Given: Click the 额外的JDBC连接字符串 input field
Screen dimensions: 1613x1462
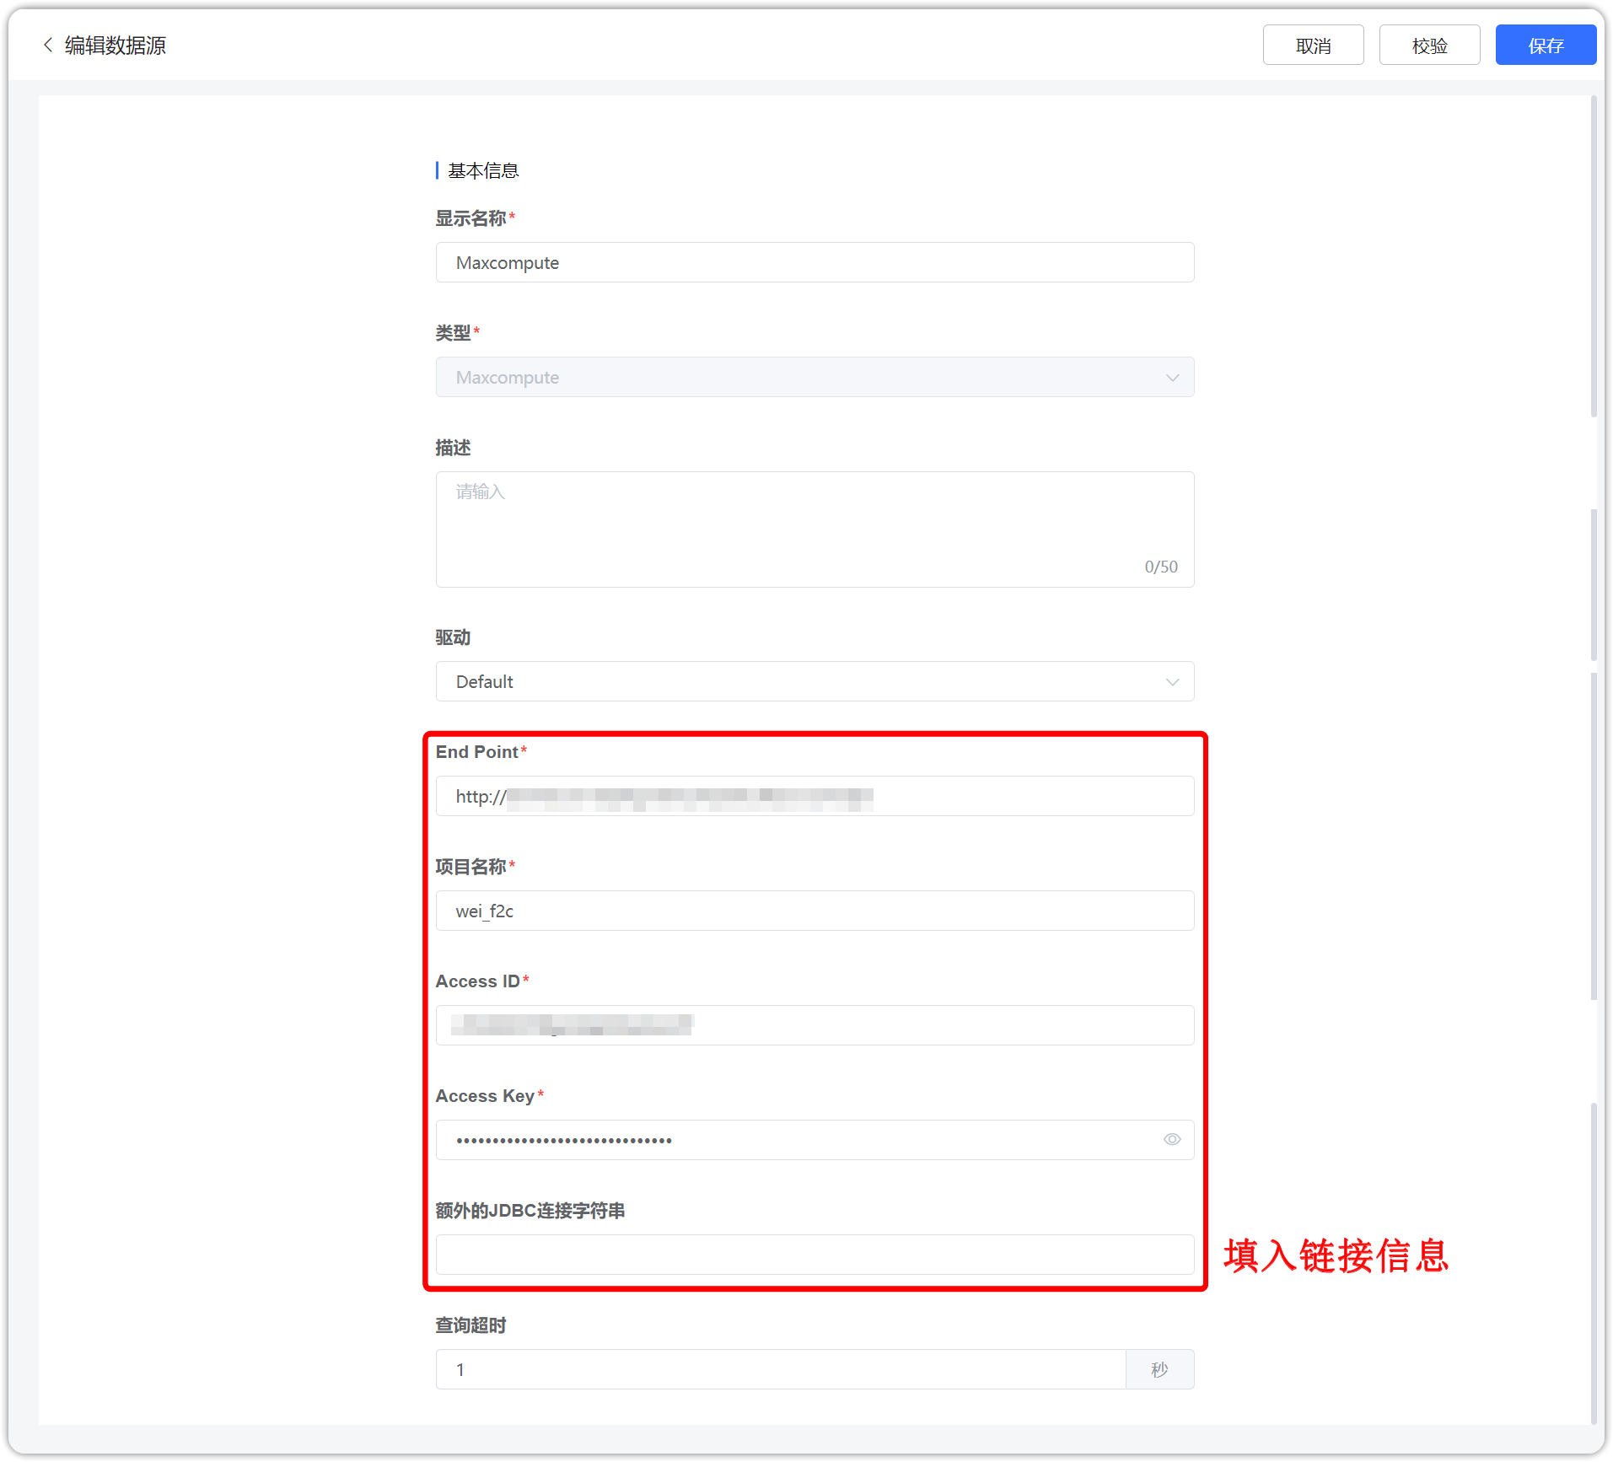Looking at the screenshot, I should tap(815, 1255).
